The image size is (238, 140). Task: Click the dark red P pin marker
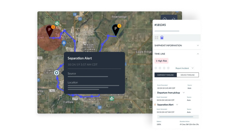point(50,31)
